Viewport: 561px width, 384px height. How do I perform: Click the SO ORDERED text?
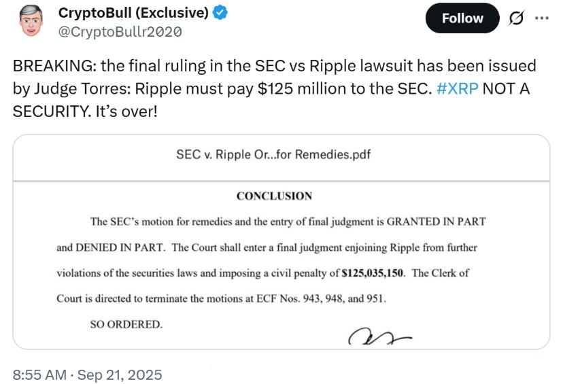[126, 324]
